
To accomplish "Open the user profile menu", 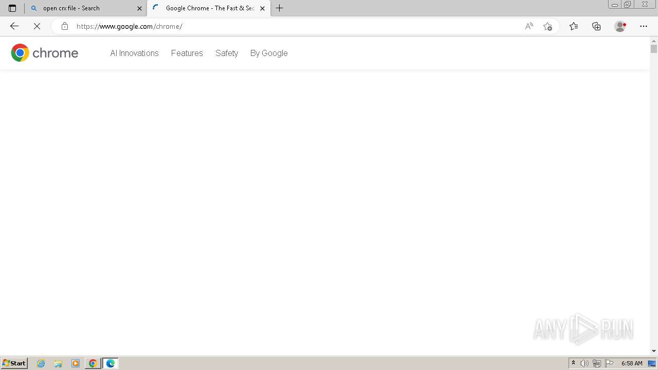I will (620, 26).
